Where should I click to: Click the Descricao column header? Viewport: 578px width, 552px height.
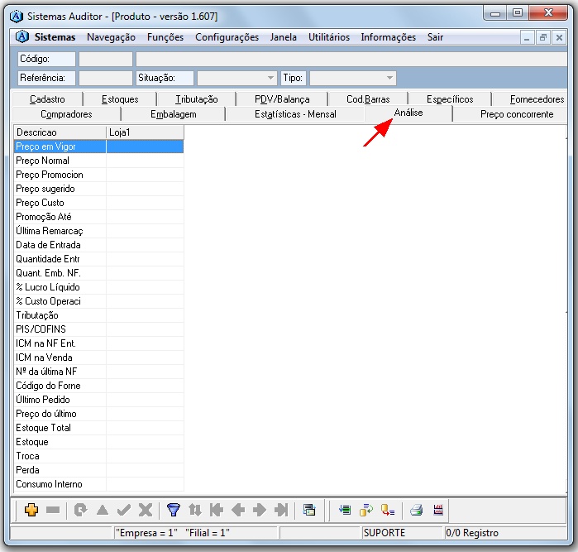60,132
